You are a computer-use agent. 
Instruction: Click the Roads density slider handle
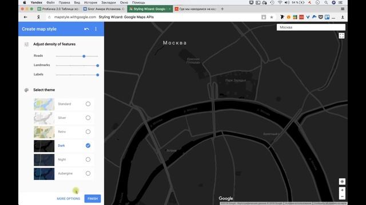[x=84, y=56]
